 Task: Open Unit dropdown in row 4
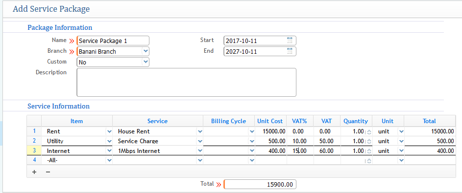click(401, 160)
